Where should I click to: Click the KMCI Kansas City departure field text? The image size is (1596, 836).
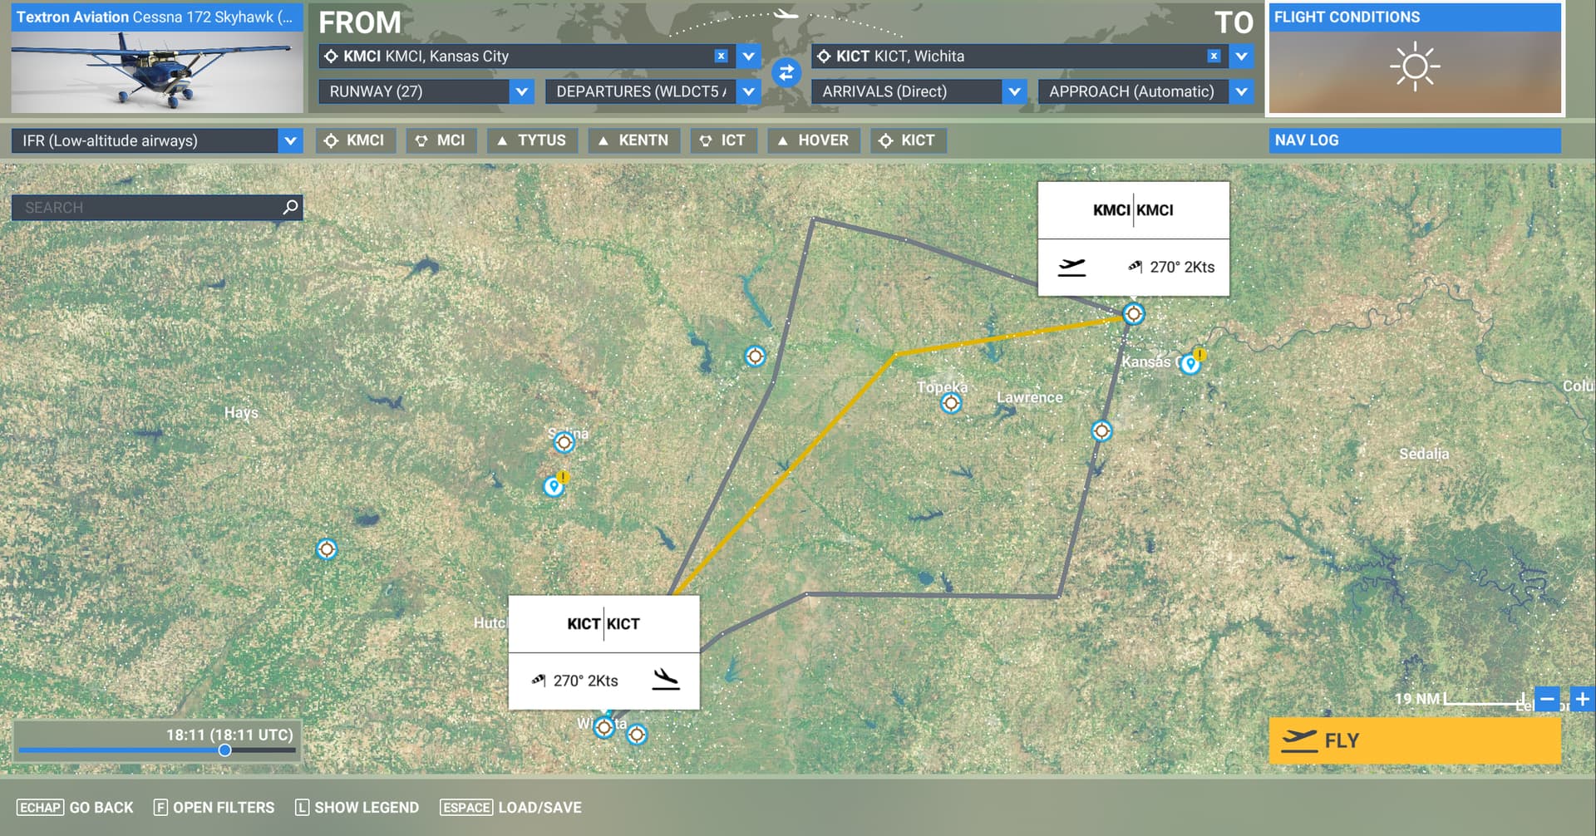(426, 56)
